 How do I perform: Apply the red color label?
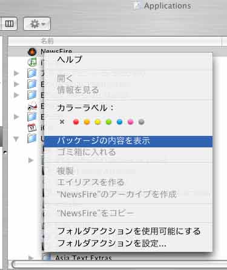click(76, 122)
